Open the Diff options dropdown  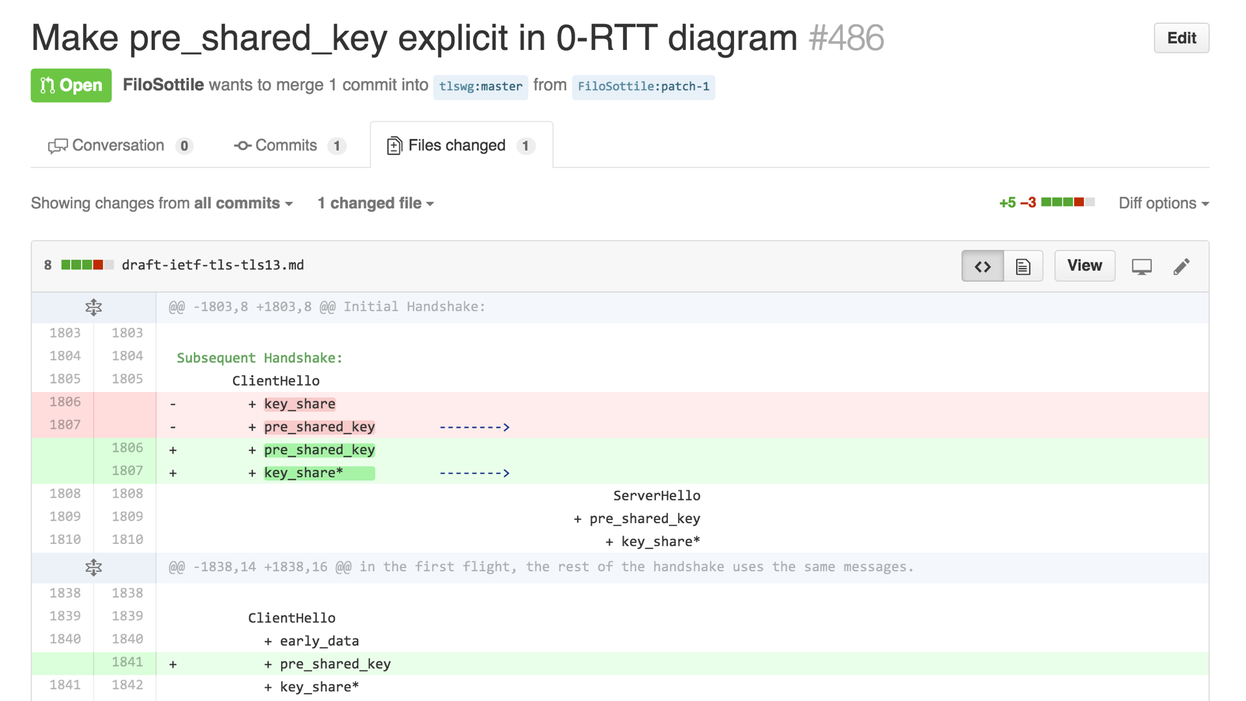pyautogui.click(x=1164, y=203)
